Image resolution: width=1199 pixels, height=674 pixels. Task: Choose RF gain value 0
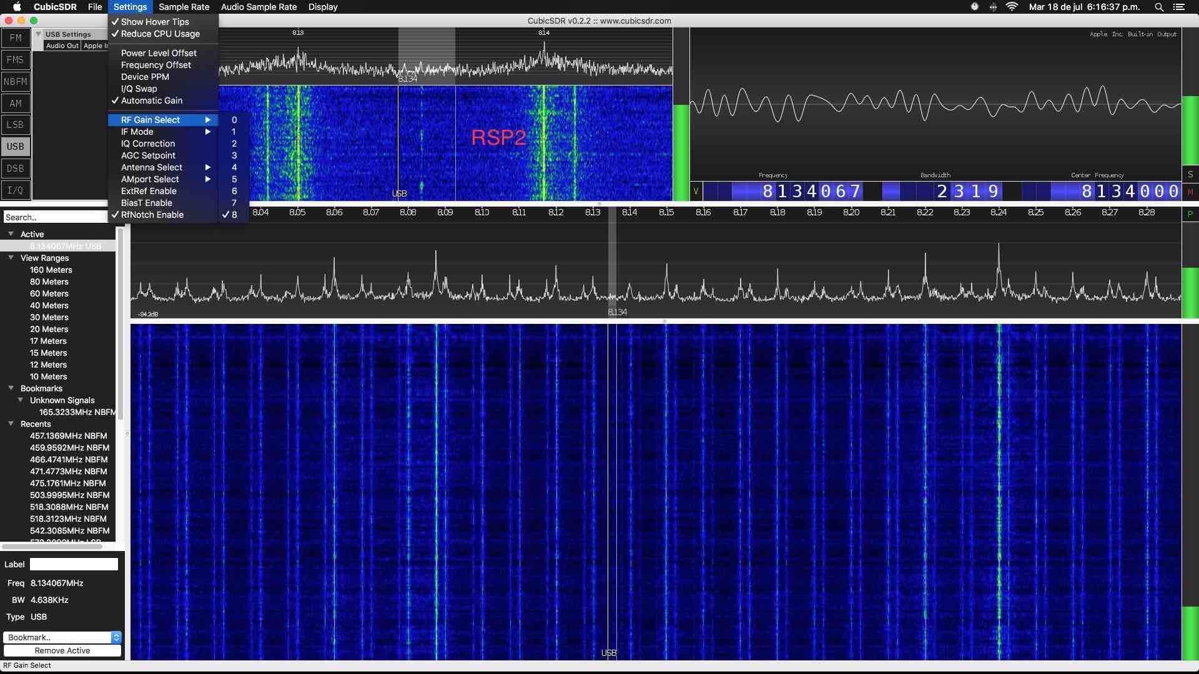point(234,120)
